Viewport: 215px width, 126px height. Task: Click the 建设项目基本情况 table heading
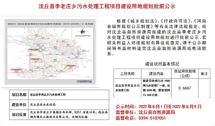coord(162,64)
